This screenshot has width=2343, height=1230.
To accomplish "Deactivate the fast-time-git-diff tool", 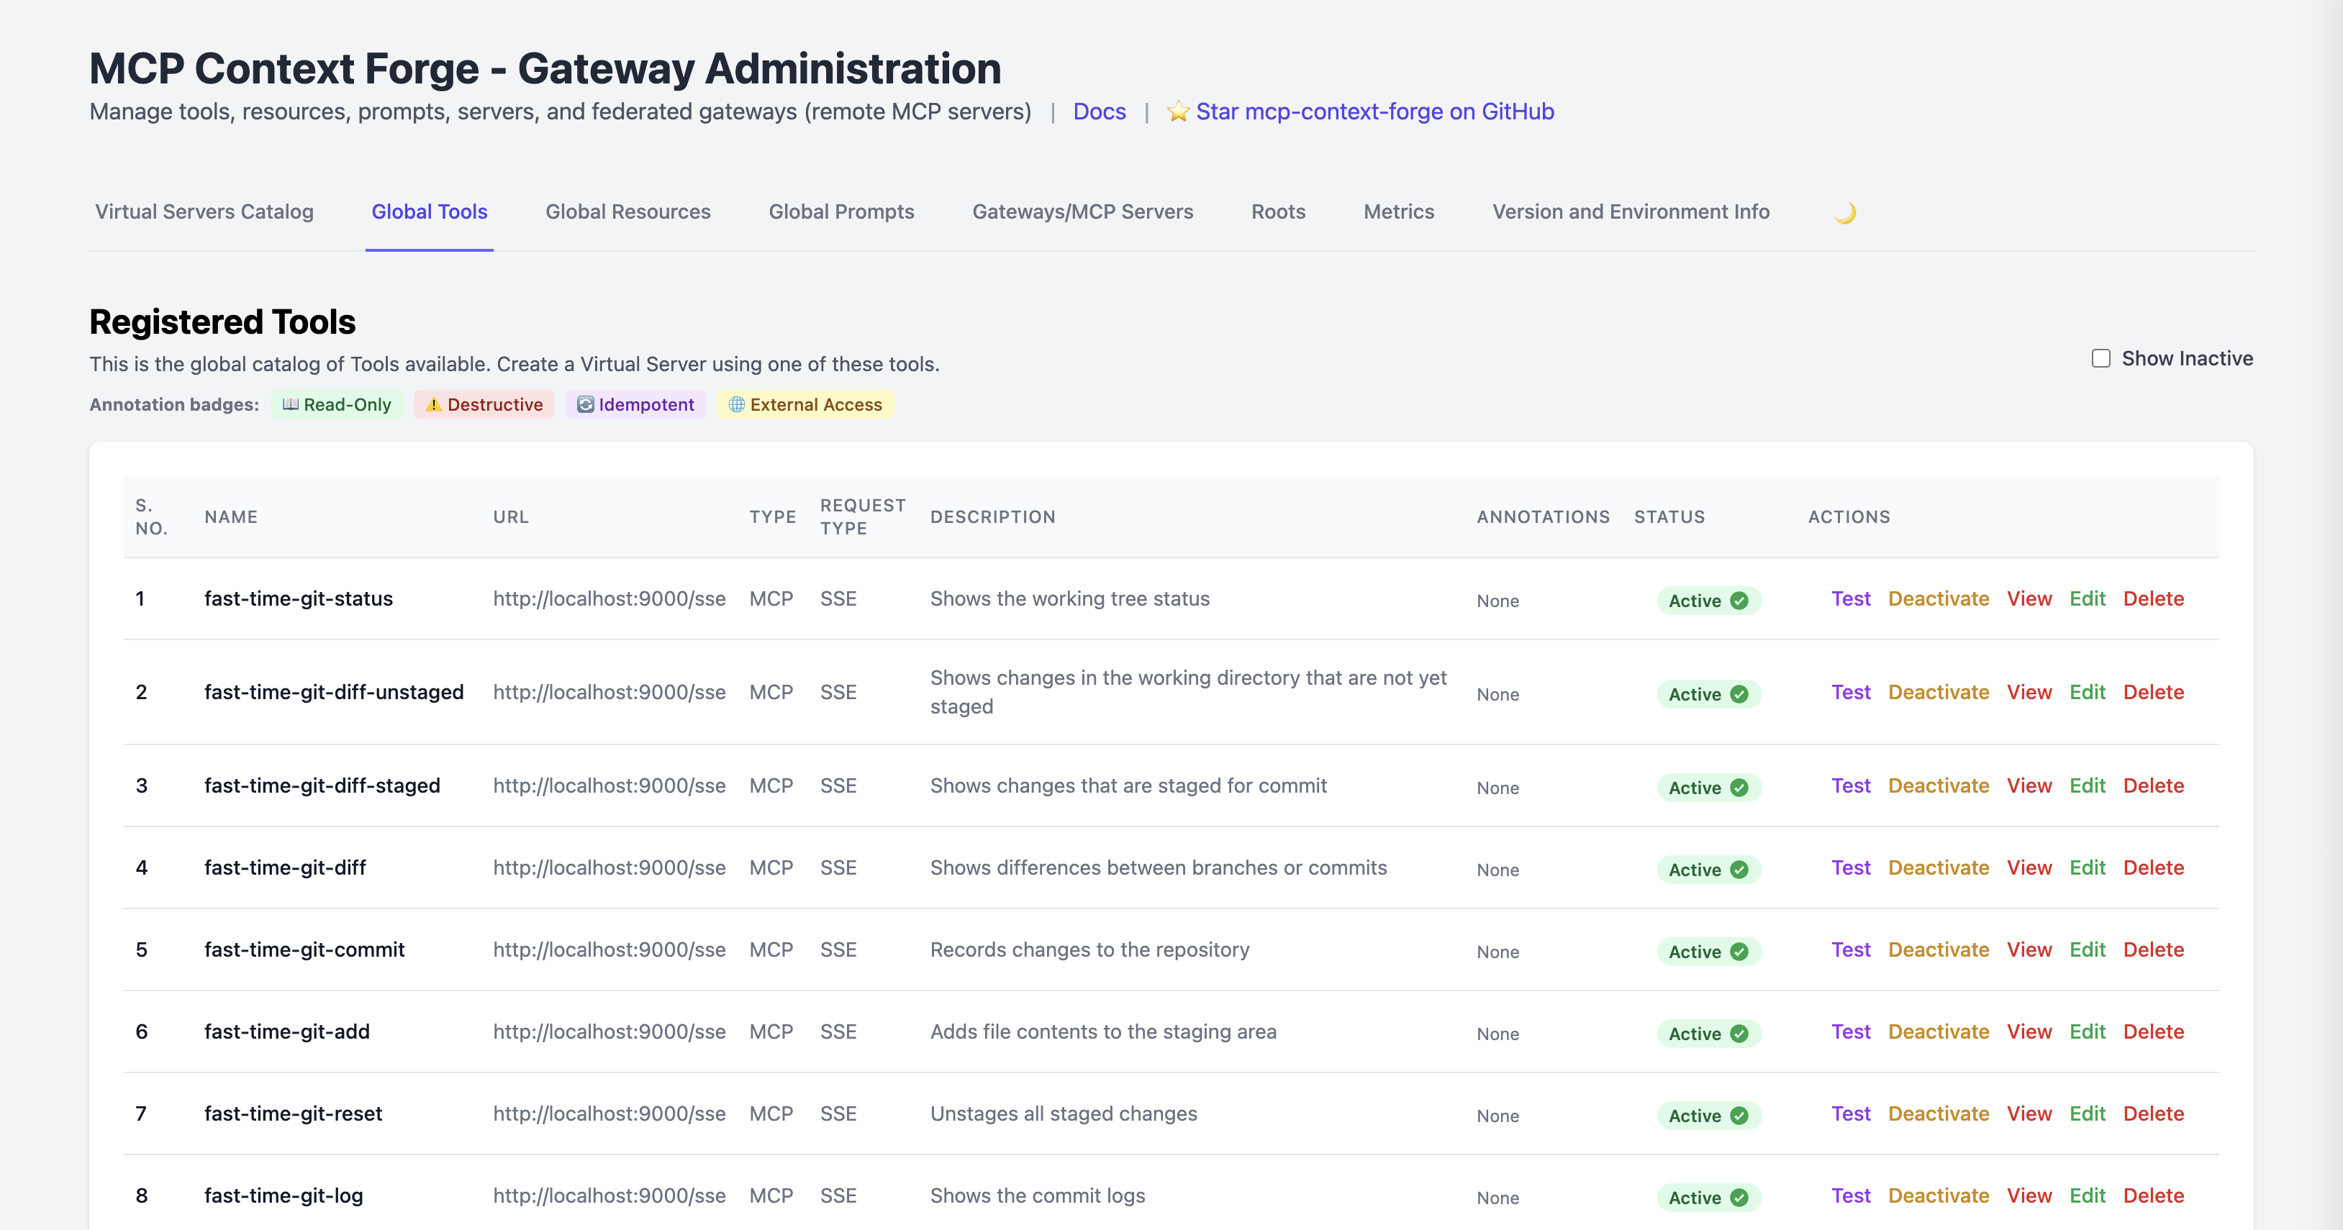I will [1939, 867].
